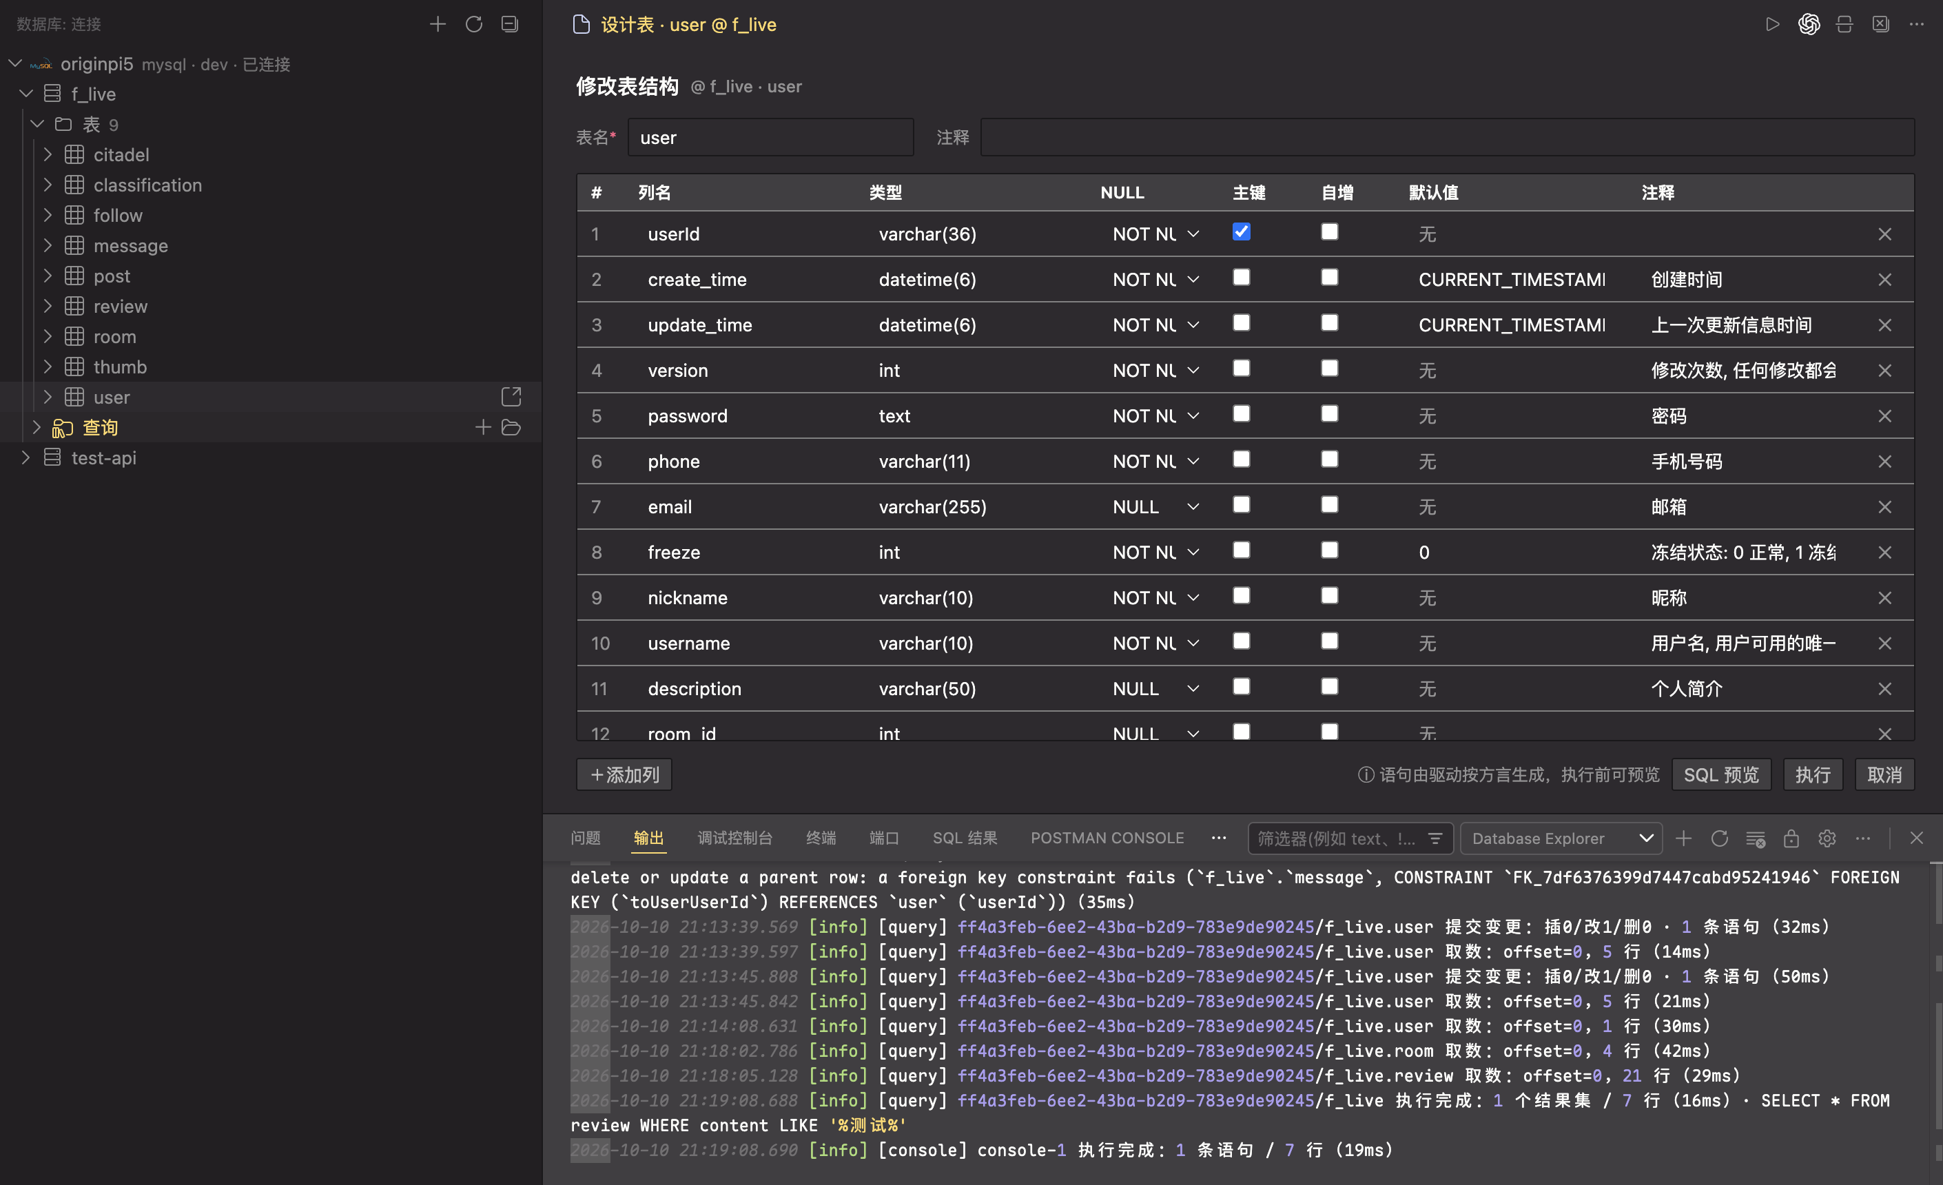Collapse all database tree nodes icon
This screenshot has width=1943, height=1185.
pos(510,23)
